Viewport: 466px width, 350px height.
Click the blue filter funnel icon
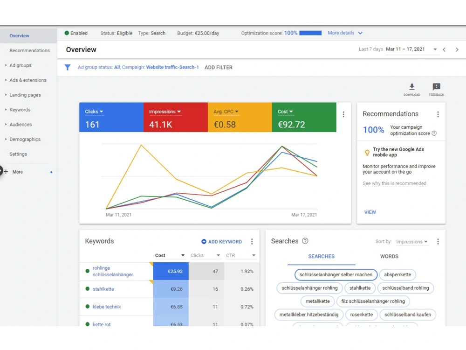click(x=68, y=67)
